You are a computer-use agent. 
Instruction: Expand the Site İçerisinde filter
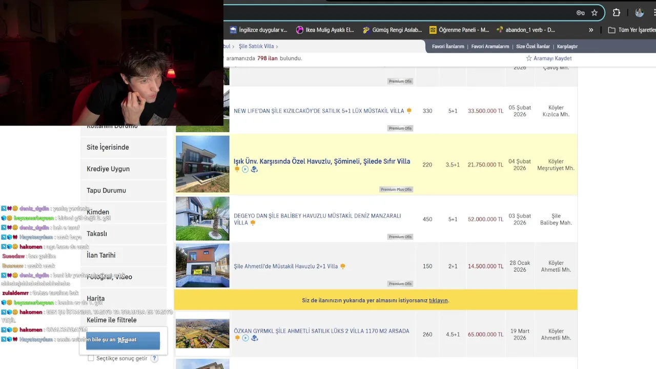pyautogui.click(x=124, y=147)
